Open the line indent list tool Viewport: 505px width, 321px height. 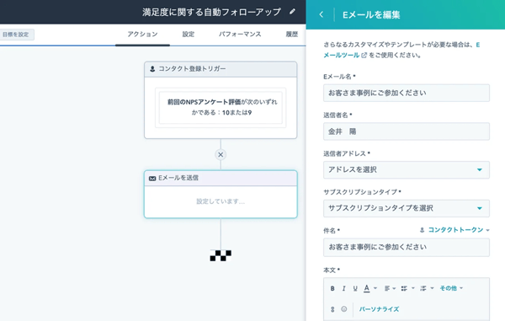point(423,288)
